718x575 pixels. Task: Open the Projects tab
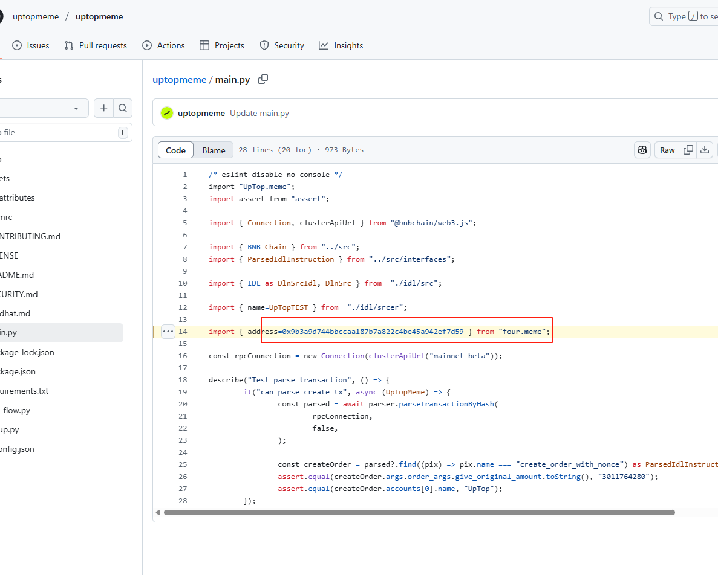pos(222,45)
